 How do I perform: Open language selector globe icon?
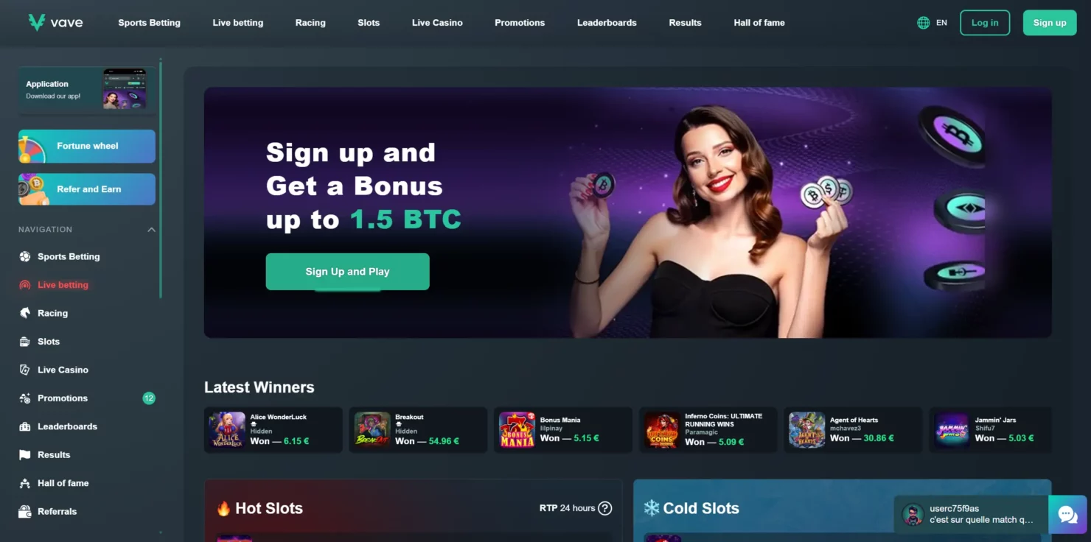923,23
